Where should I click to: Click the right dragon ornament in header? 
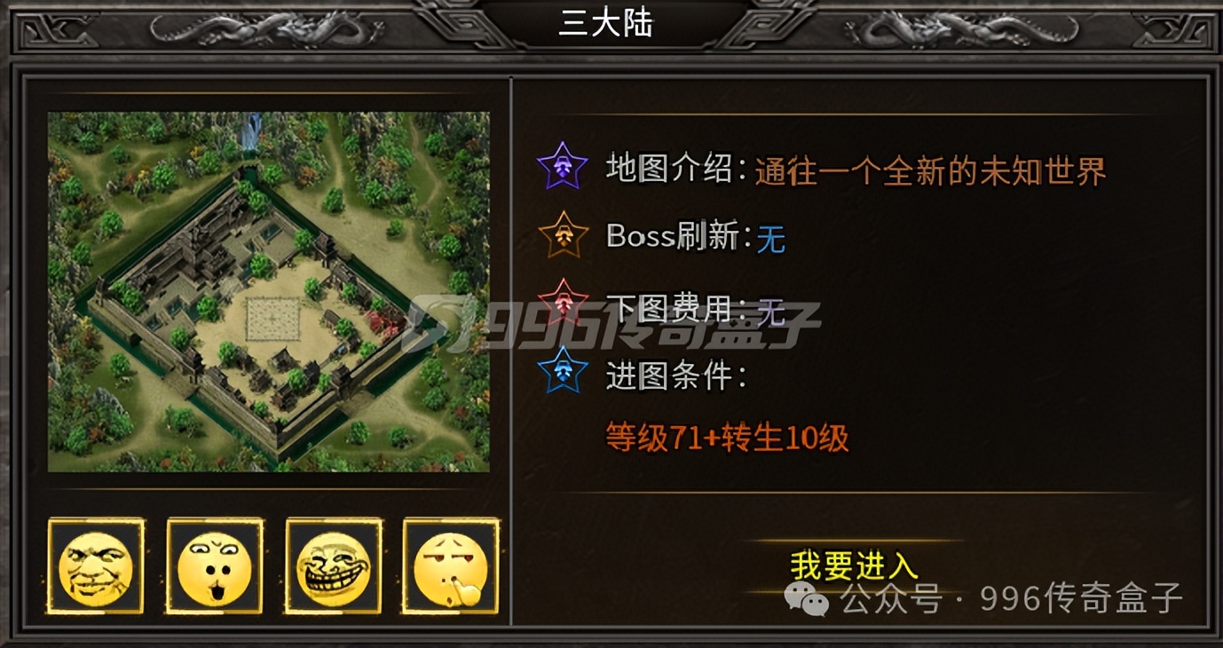pos(962,30)
